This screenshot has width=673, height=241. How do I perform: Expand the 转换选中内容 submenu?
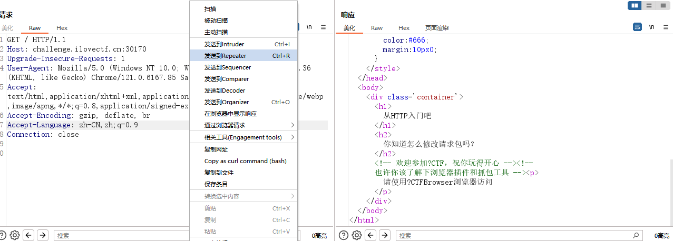(x=243, y=196)
